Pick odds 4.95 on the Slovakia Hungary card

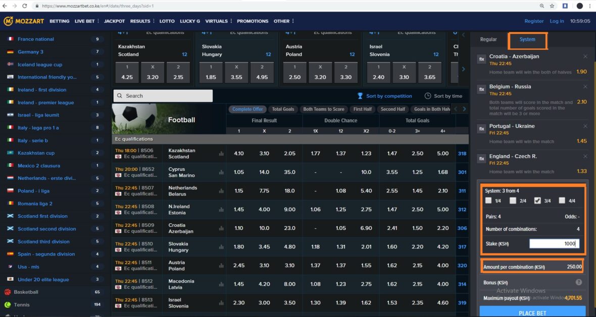point(262,73)
